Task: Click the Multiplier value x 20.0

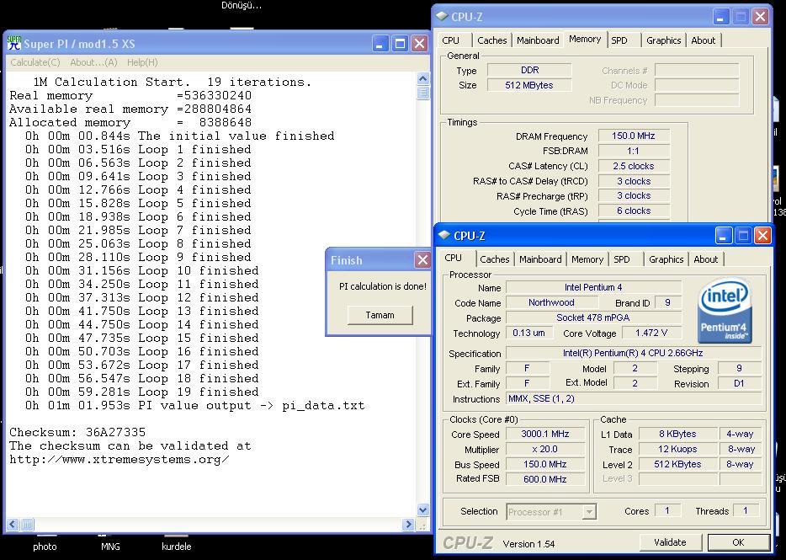Action: pyautogui.click(x=545, y=449)
